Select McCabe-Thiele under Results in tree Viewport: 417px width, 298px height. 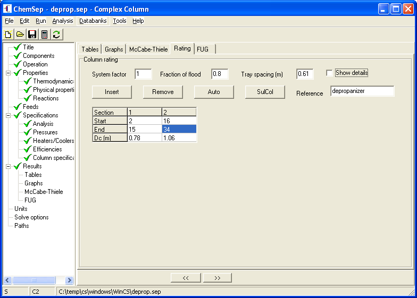click(44, 192)
